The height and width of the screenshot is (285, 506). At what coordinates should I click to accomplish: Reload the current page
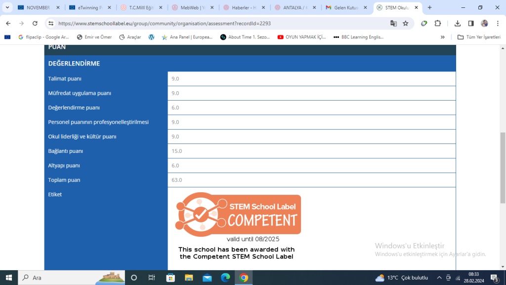click(35, 23)
